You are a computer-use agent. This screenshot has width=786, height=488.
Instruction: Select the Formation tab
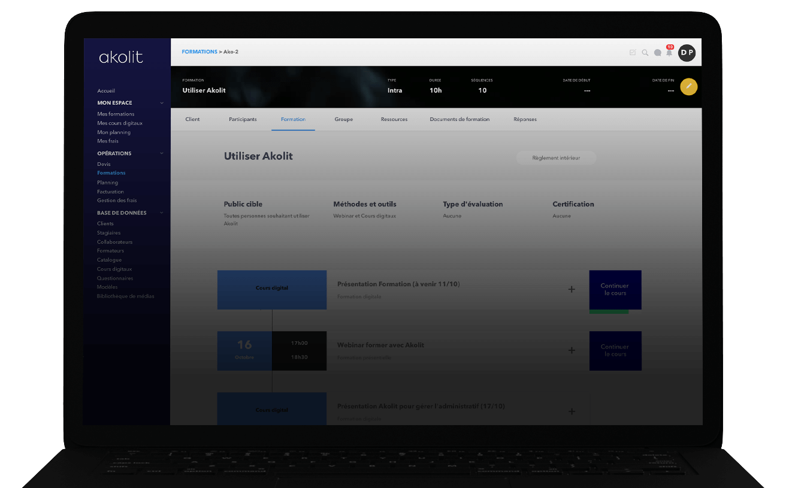[293, 119]
